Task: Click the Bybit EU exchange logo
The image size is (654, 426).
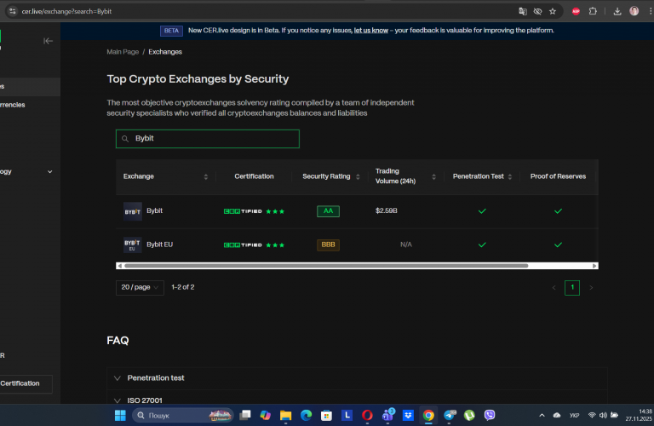Action: point(133,245)
